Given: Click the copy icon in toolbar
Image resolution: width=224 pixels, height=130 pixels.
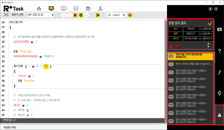Looking at the screenshot, I should coord(81,15).
